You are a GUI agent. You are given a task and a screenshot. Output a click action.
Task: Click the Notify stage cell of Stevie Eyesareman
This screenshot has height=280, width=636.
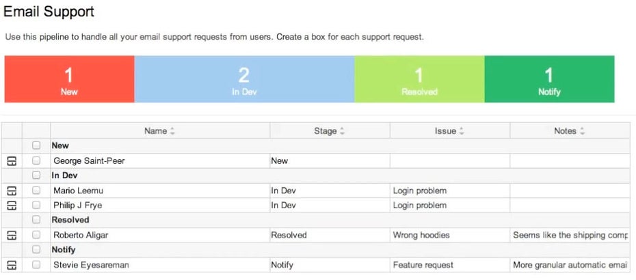tap(330, 265)
